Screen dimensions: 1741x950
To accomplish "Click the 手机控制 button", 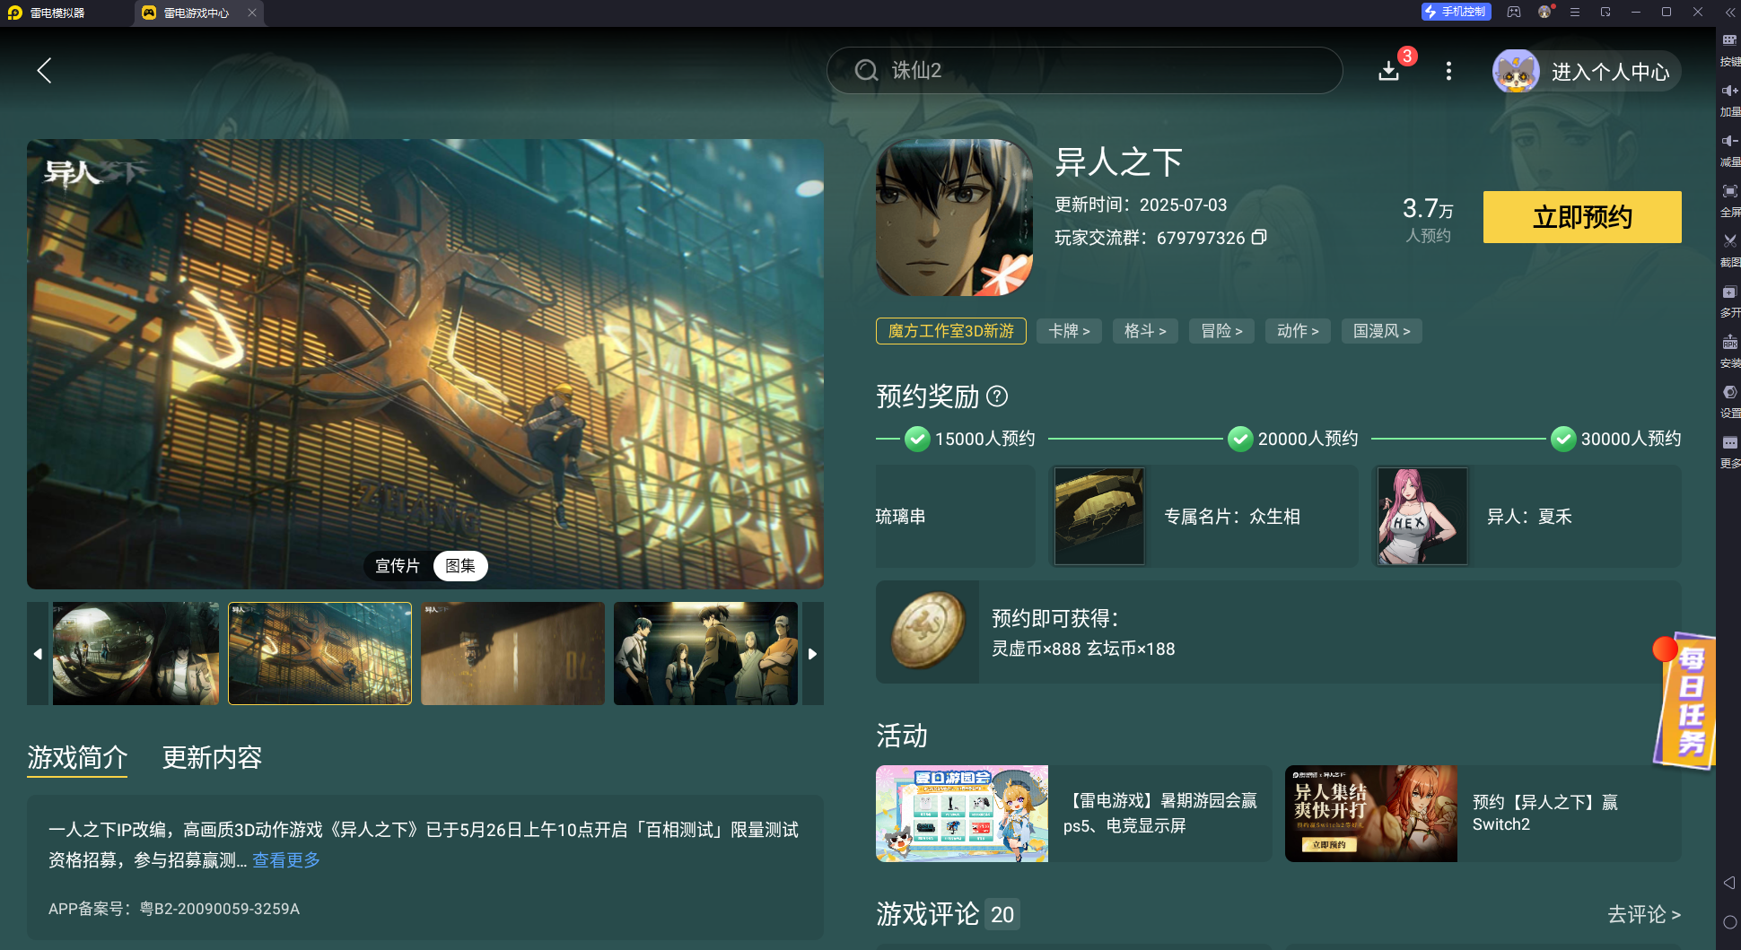I will point(1456,12).
